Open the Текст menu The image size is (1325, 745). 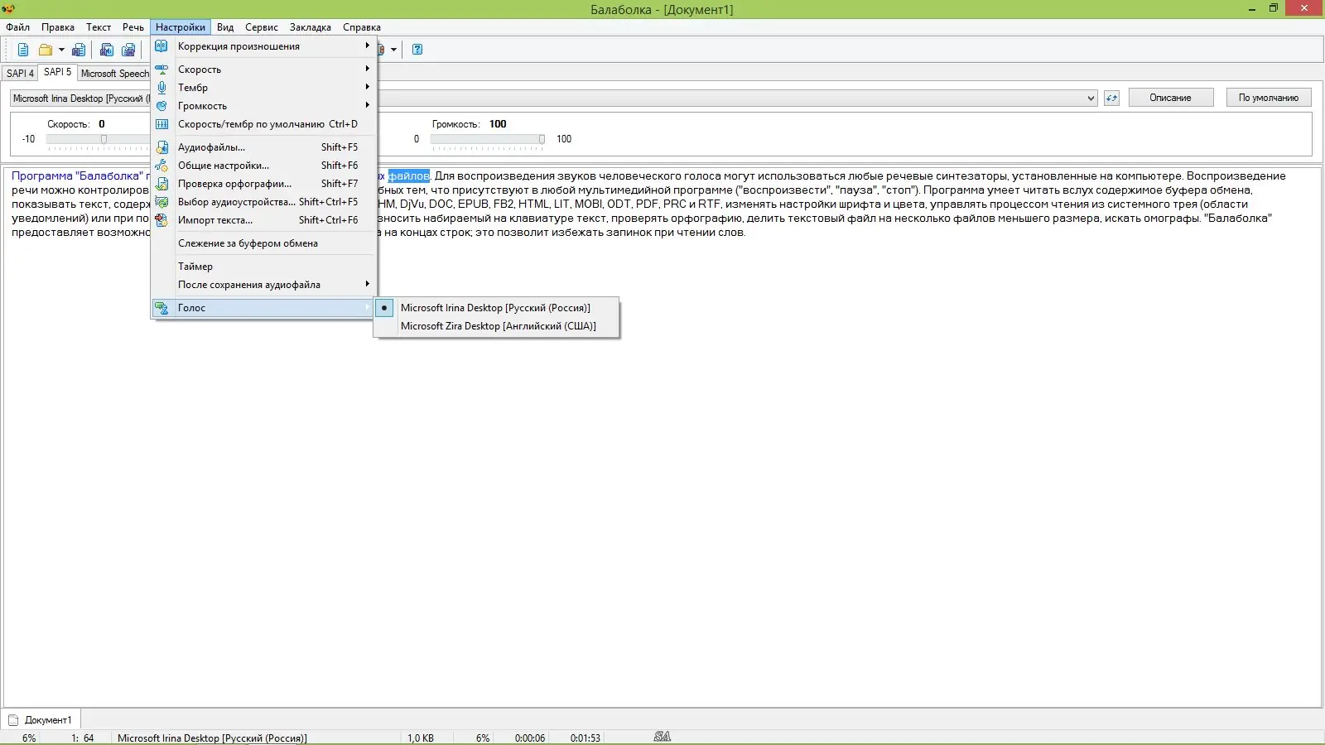tap(99, 27)
